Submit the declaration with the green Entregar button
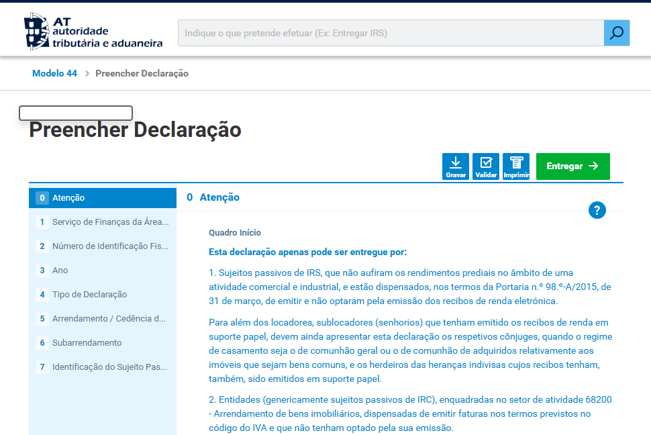 coord(572,166)
